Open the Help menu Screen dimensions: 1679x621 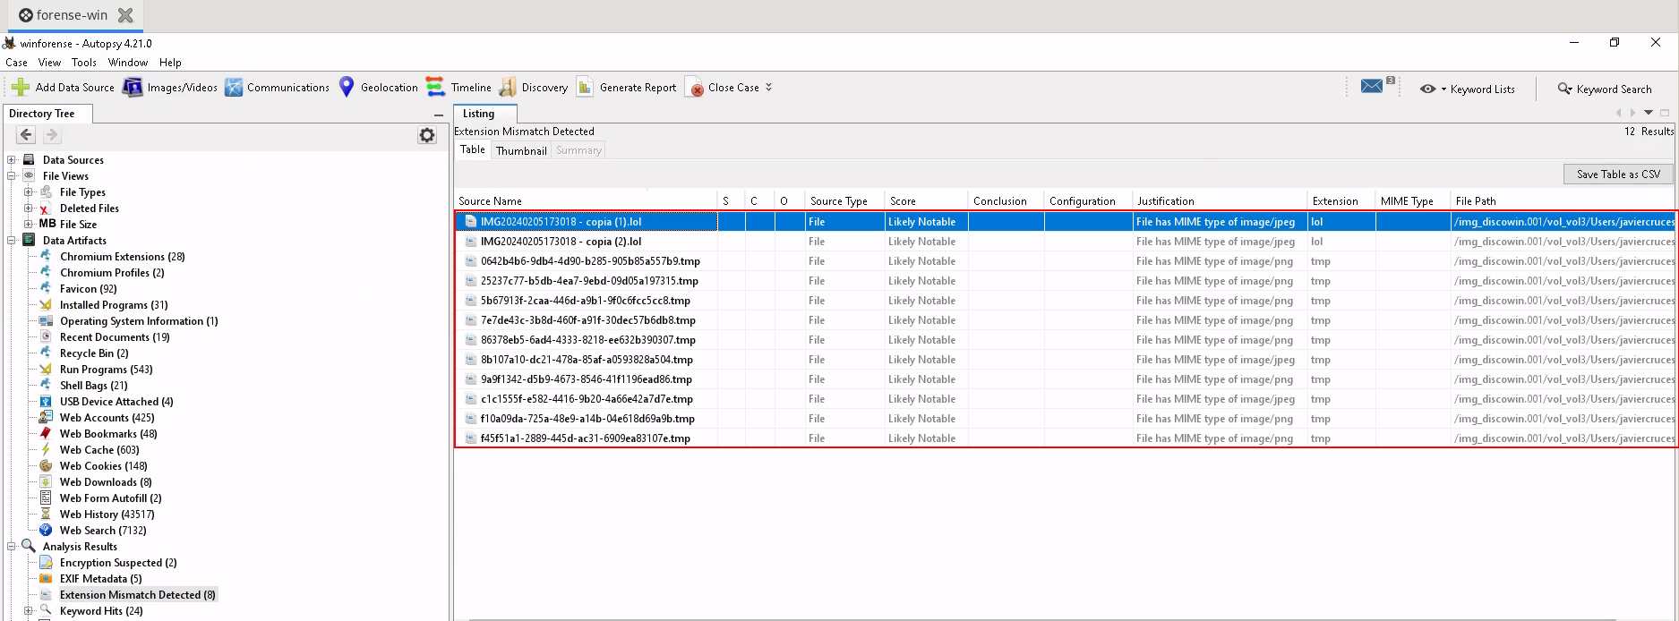coord(170,63)
